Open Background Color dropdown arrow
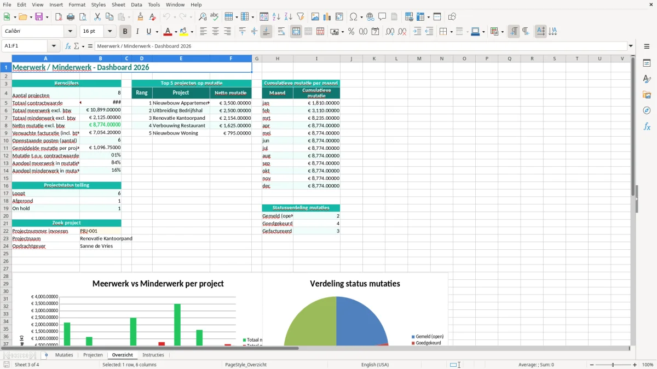657x369 pixels. point(192,32)
